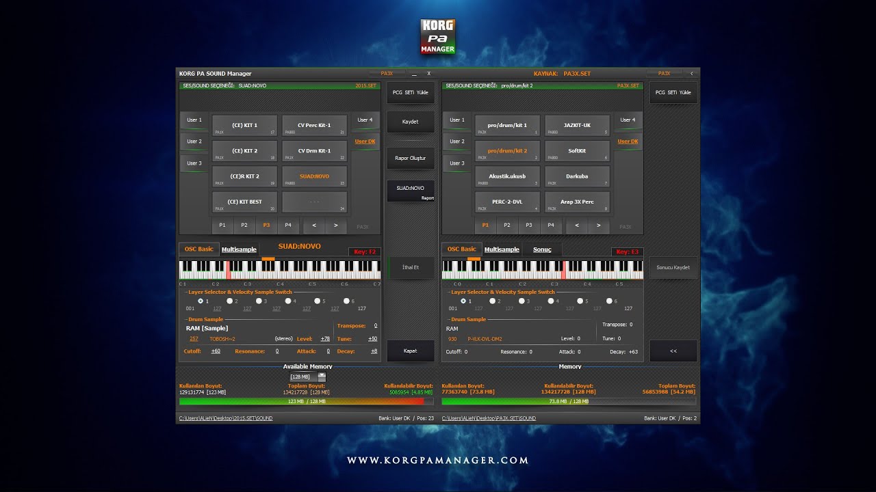Select the pro/drum/kit 2 source slot

click(508, 151)
